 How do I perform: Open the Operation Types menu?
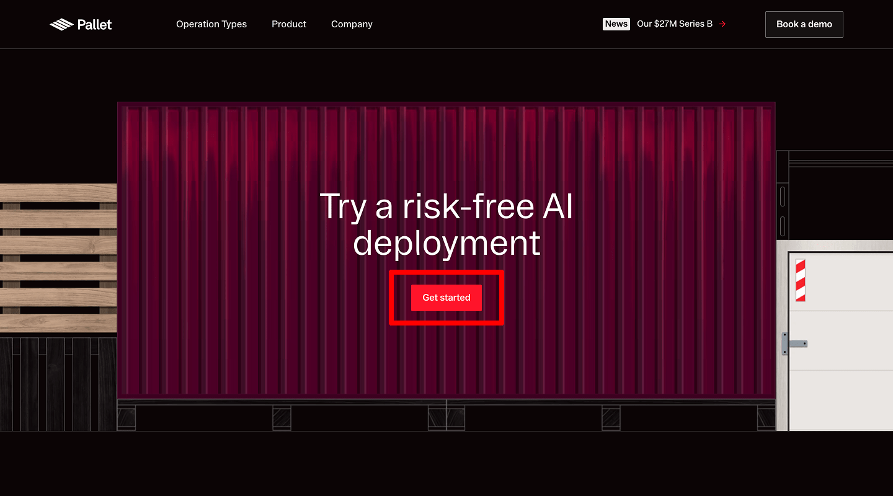pyautogui.click(x=211, y=24)
